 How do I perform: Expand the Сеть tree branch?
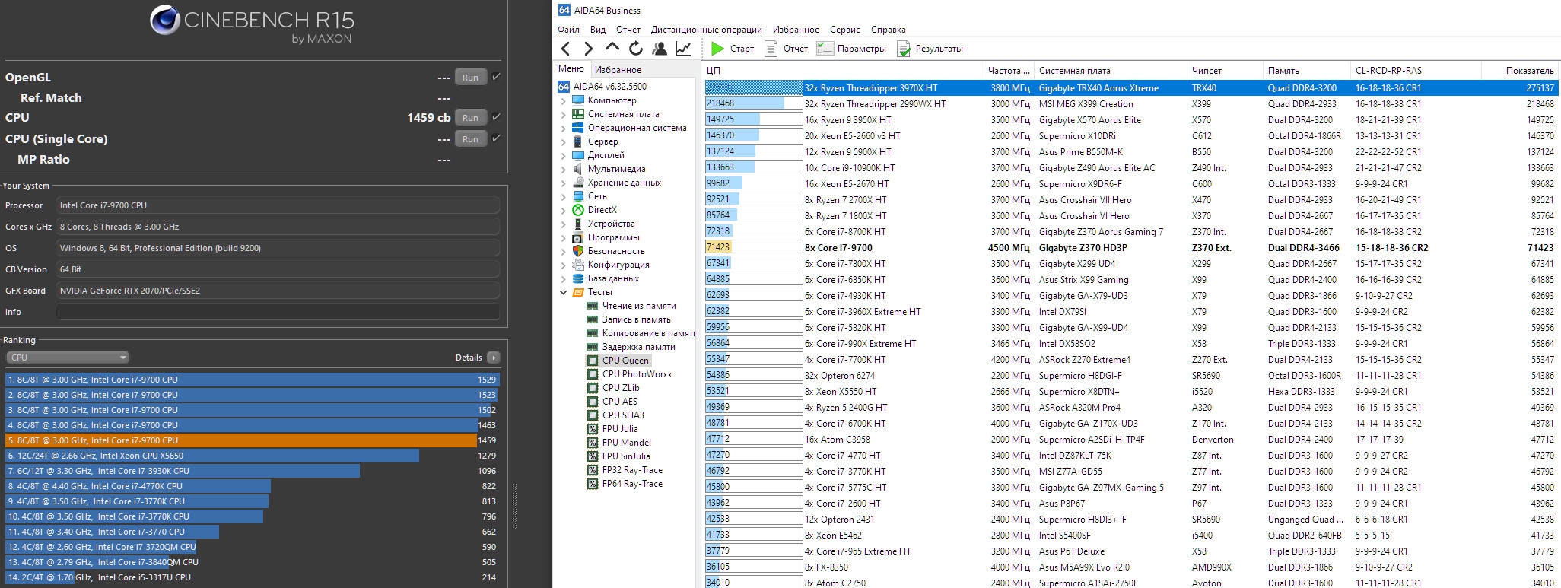coord(564,196)
